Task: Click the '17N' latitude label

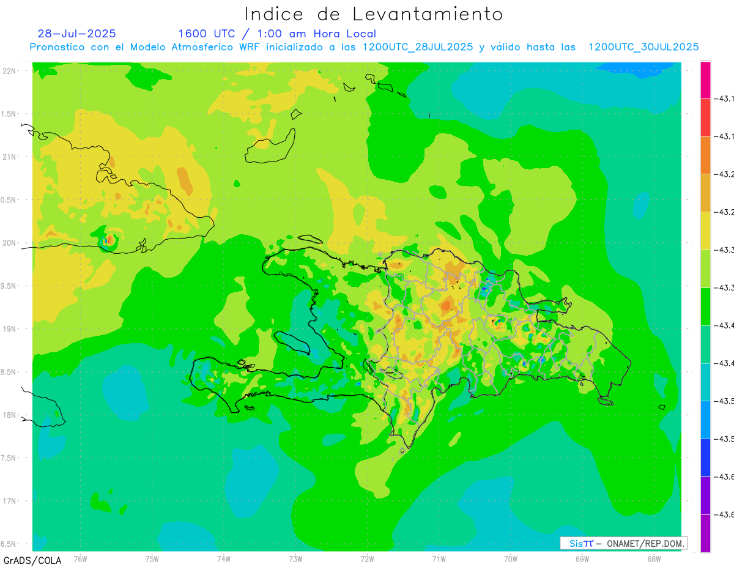Action: point(10,501)
